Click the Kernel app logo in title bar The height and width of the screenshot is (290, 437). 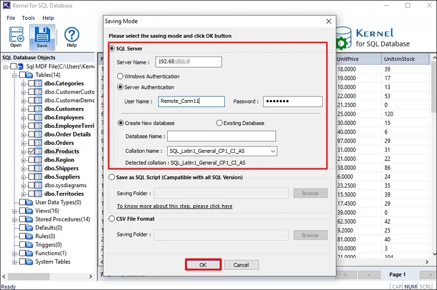(x=6, y=5)
